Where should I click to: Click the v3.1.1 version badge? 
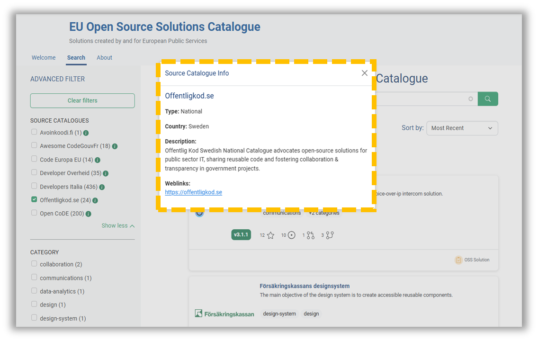(241, 234)
